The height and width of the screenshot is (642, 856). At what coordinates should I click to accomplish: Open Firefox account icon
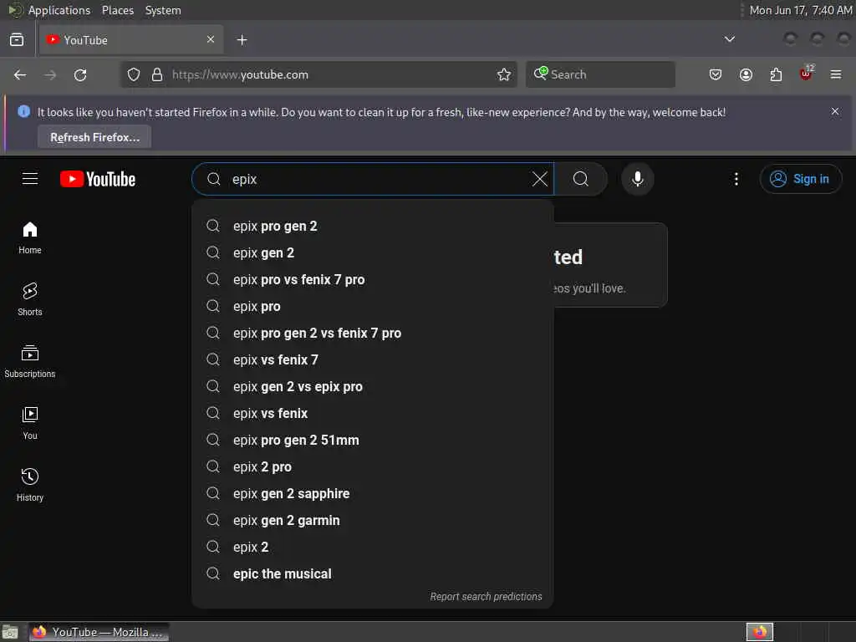746,74
